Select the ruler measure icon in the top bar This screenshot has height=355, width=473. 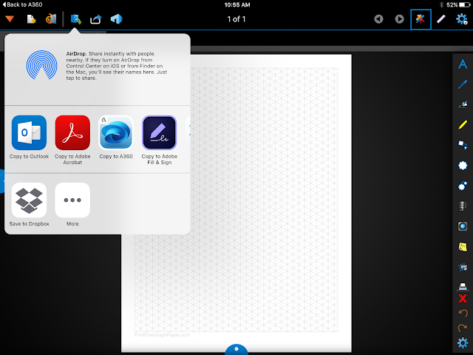point(441,19)
